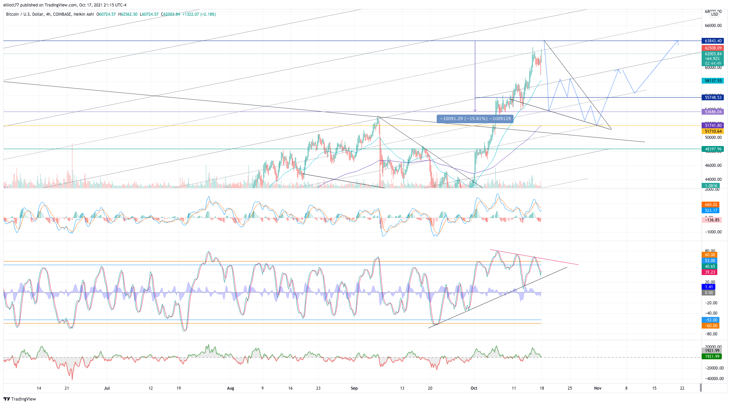This screenshot has width=731, height=405.
Task: Click the purple 51741.80 price label
Action: click(x=713, y=126)
